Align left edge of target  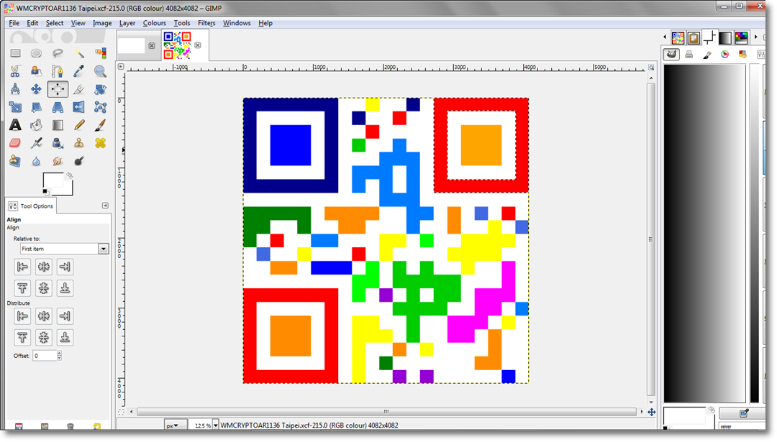tap(22, 267)
